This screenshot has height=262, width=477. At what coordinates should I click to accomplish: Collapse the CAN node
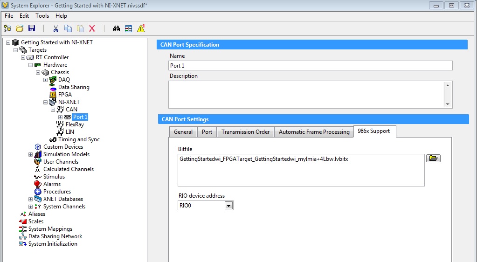(53, 110)
